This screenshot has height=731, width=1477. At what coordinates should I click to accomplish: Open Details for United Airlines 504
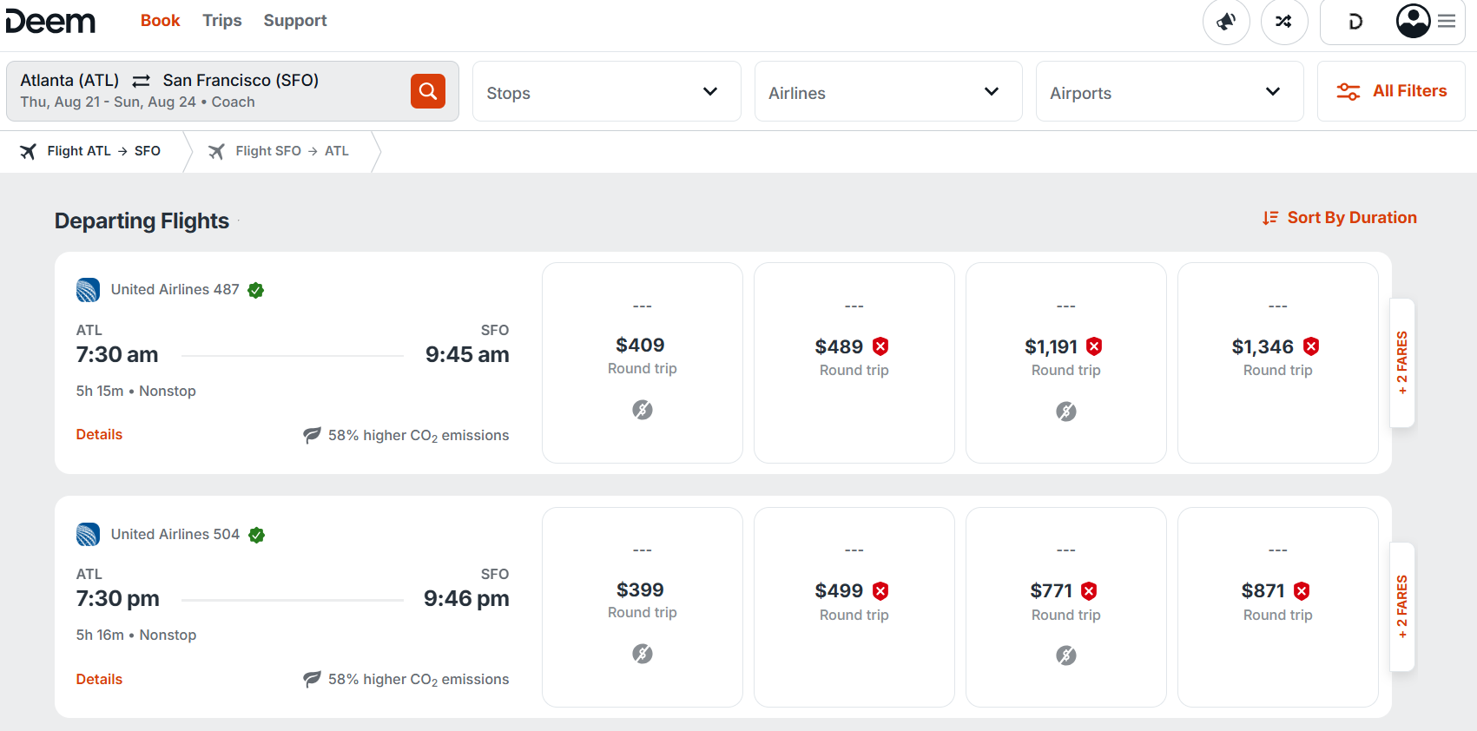click(x=99, y=679)
